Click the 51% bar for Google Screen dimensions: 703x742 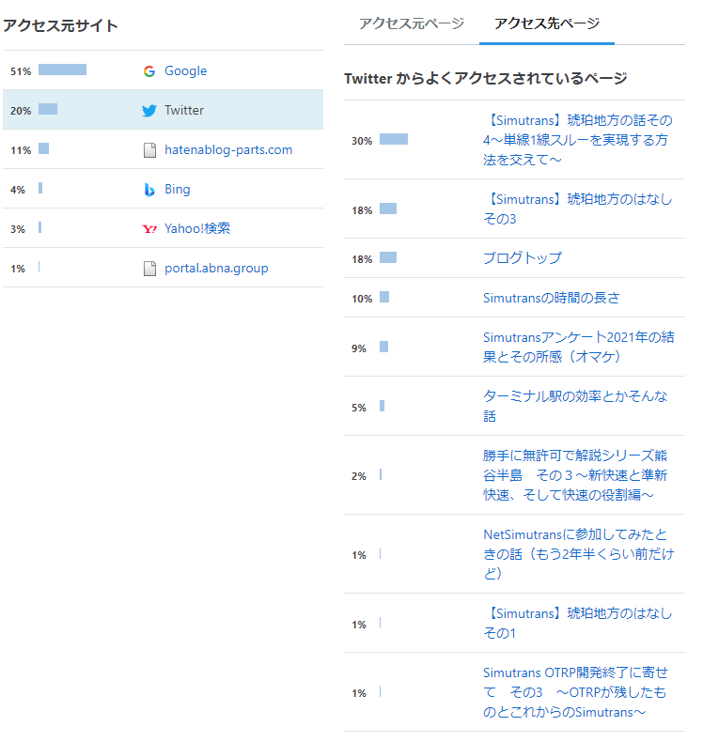[62, 70]
